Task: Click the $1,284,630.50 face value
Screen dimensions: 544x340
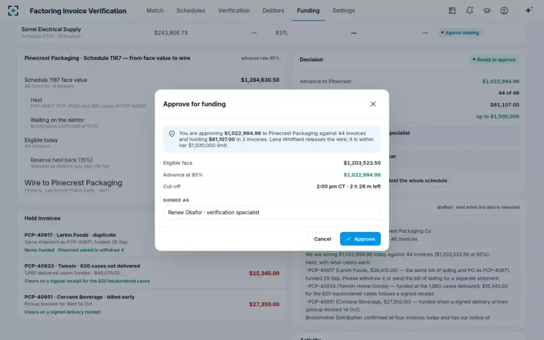Action: point(260,80)
